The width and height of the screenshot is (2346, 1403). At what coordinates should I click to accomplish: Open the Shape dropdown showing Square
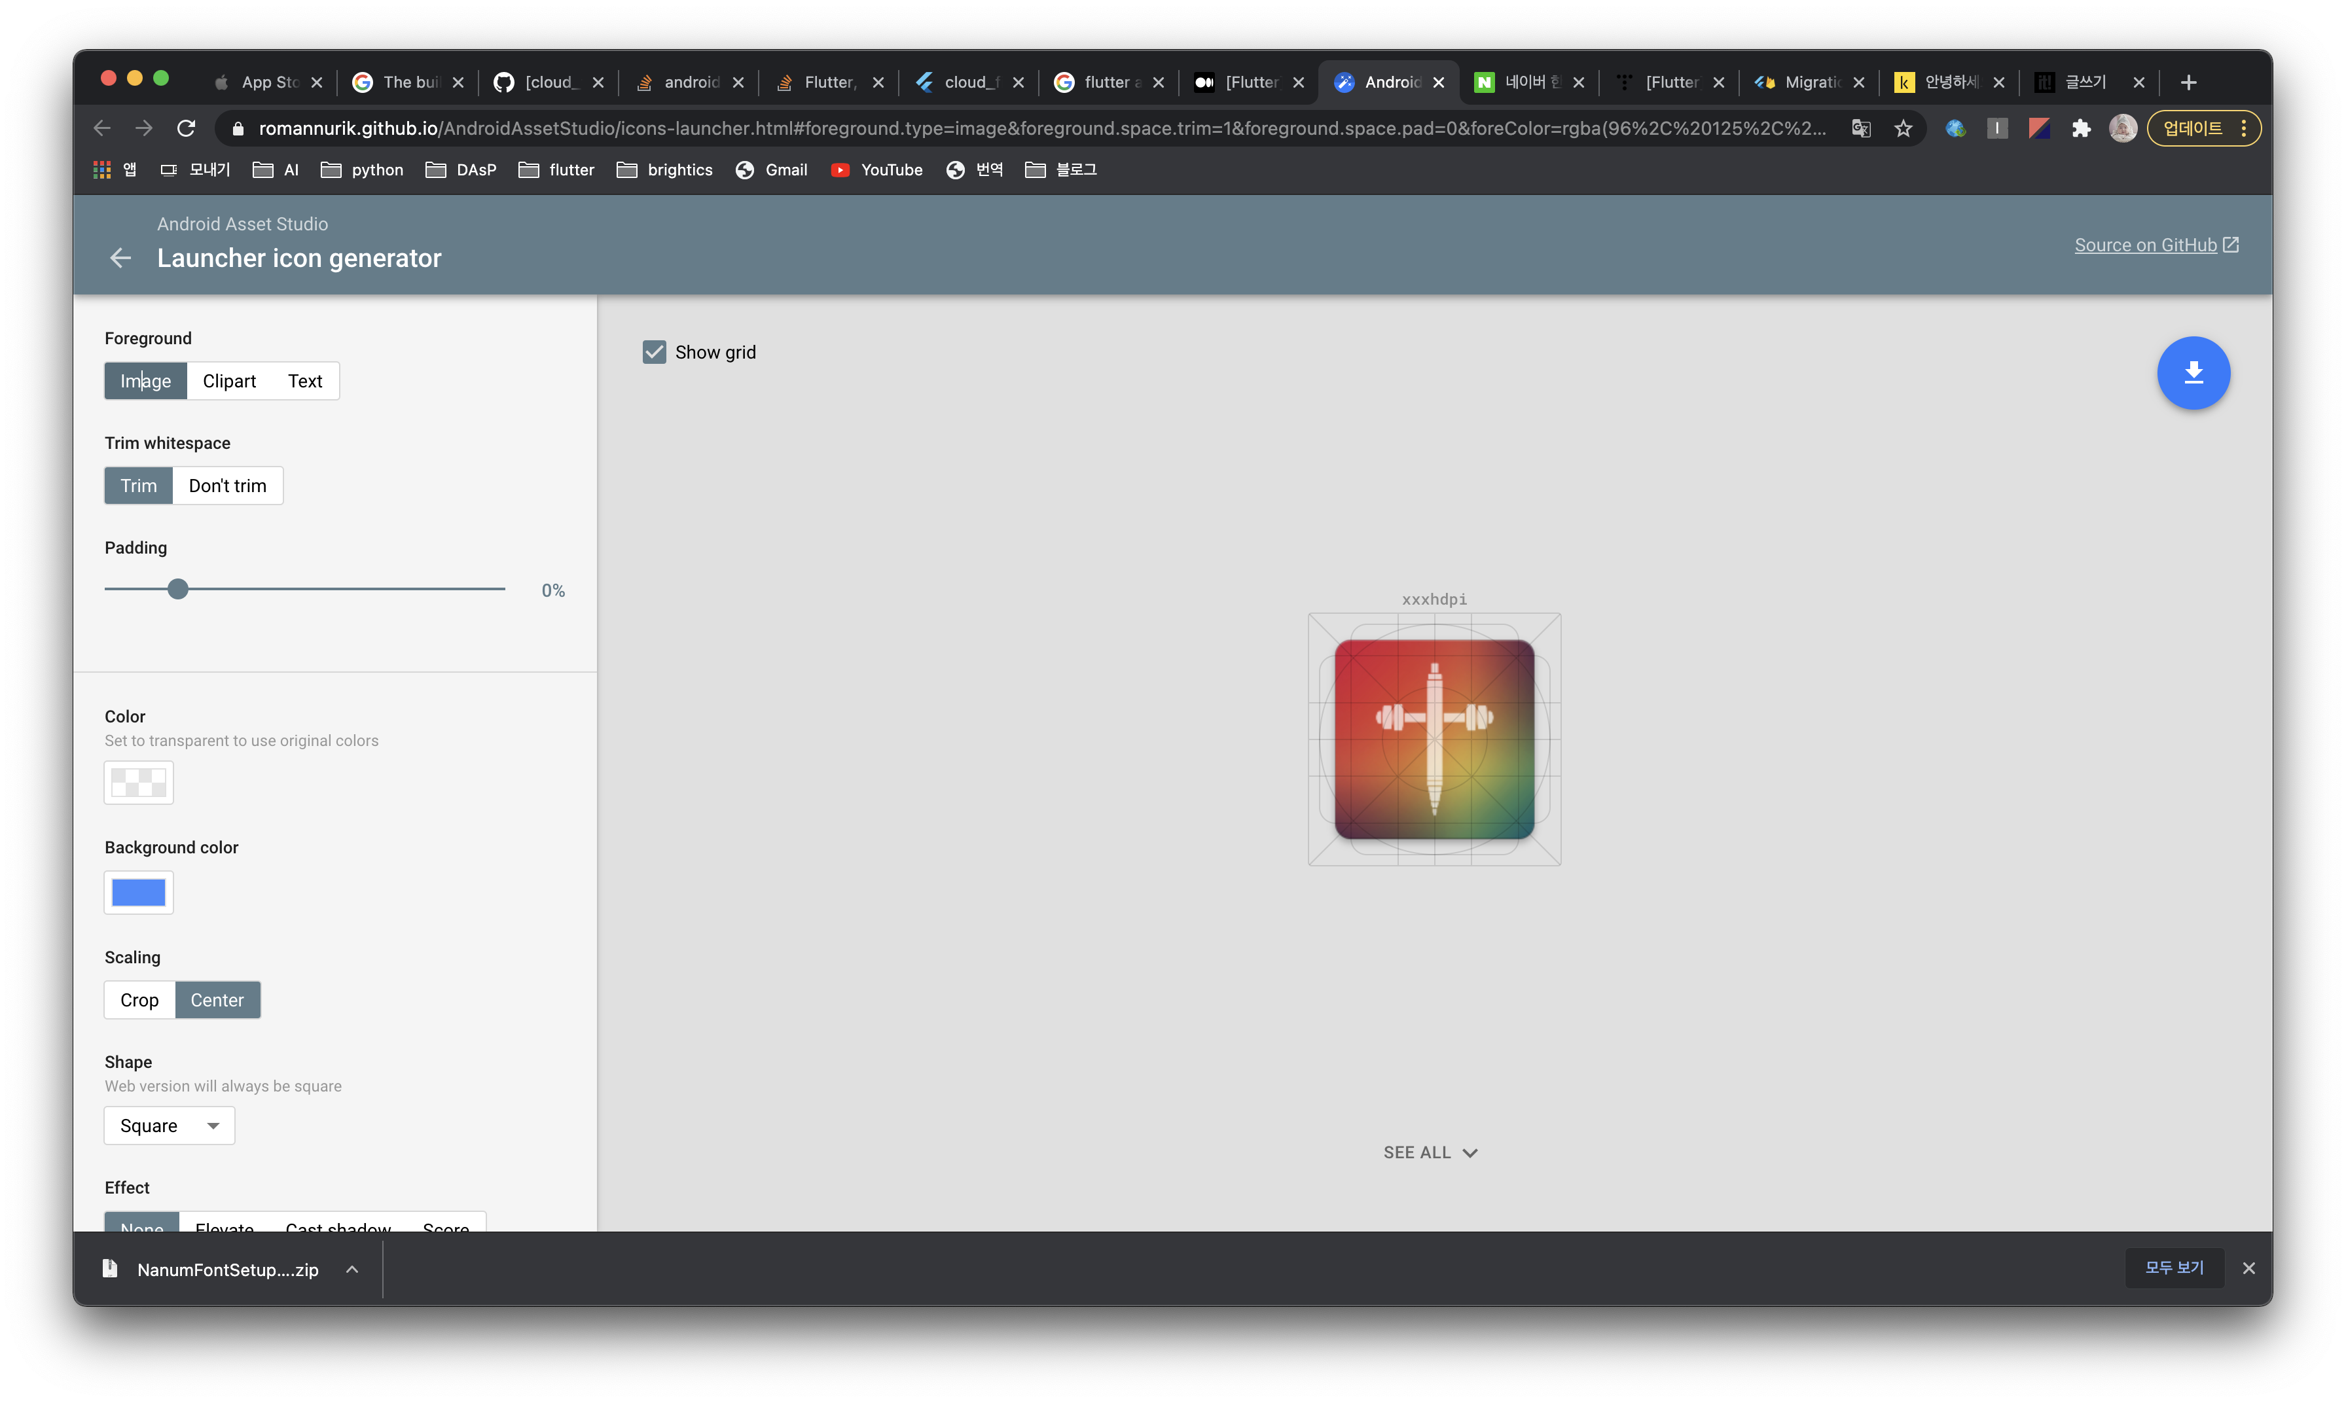[170, 1126]
